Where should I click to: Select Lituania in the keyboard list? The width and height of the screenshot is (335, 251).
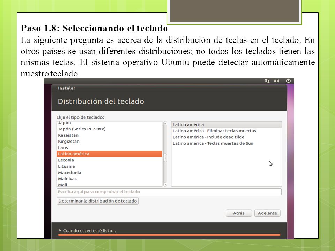[x=109, y=166]
